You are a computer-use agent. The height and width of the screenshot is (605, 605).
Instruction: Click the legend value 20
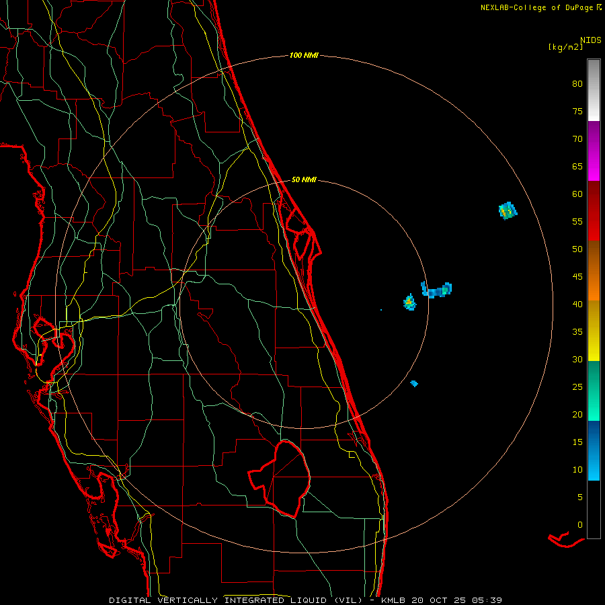point(577,414)
